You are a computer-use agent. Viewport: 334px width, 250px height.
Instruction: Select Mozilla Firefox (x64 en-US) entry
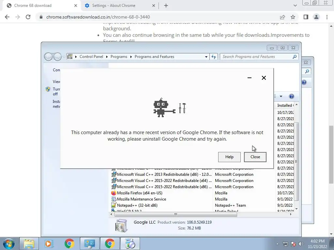pyautogui.click(x=140, y=193)
